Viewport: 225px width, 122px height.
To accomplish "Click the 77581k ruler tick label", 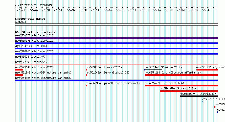I will coord(169,10).
